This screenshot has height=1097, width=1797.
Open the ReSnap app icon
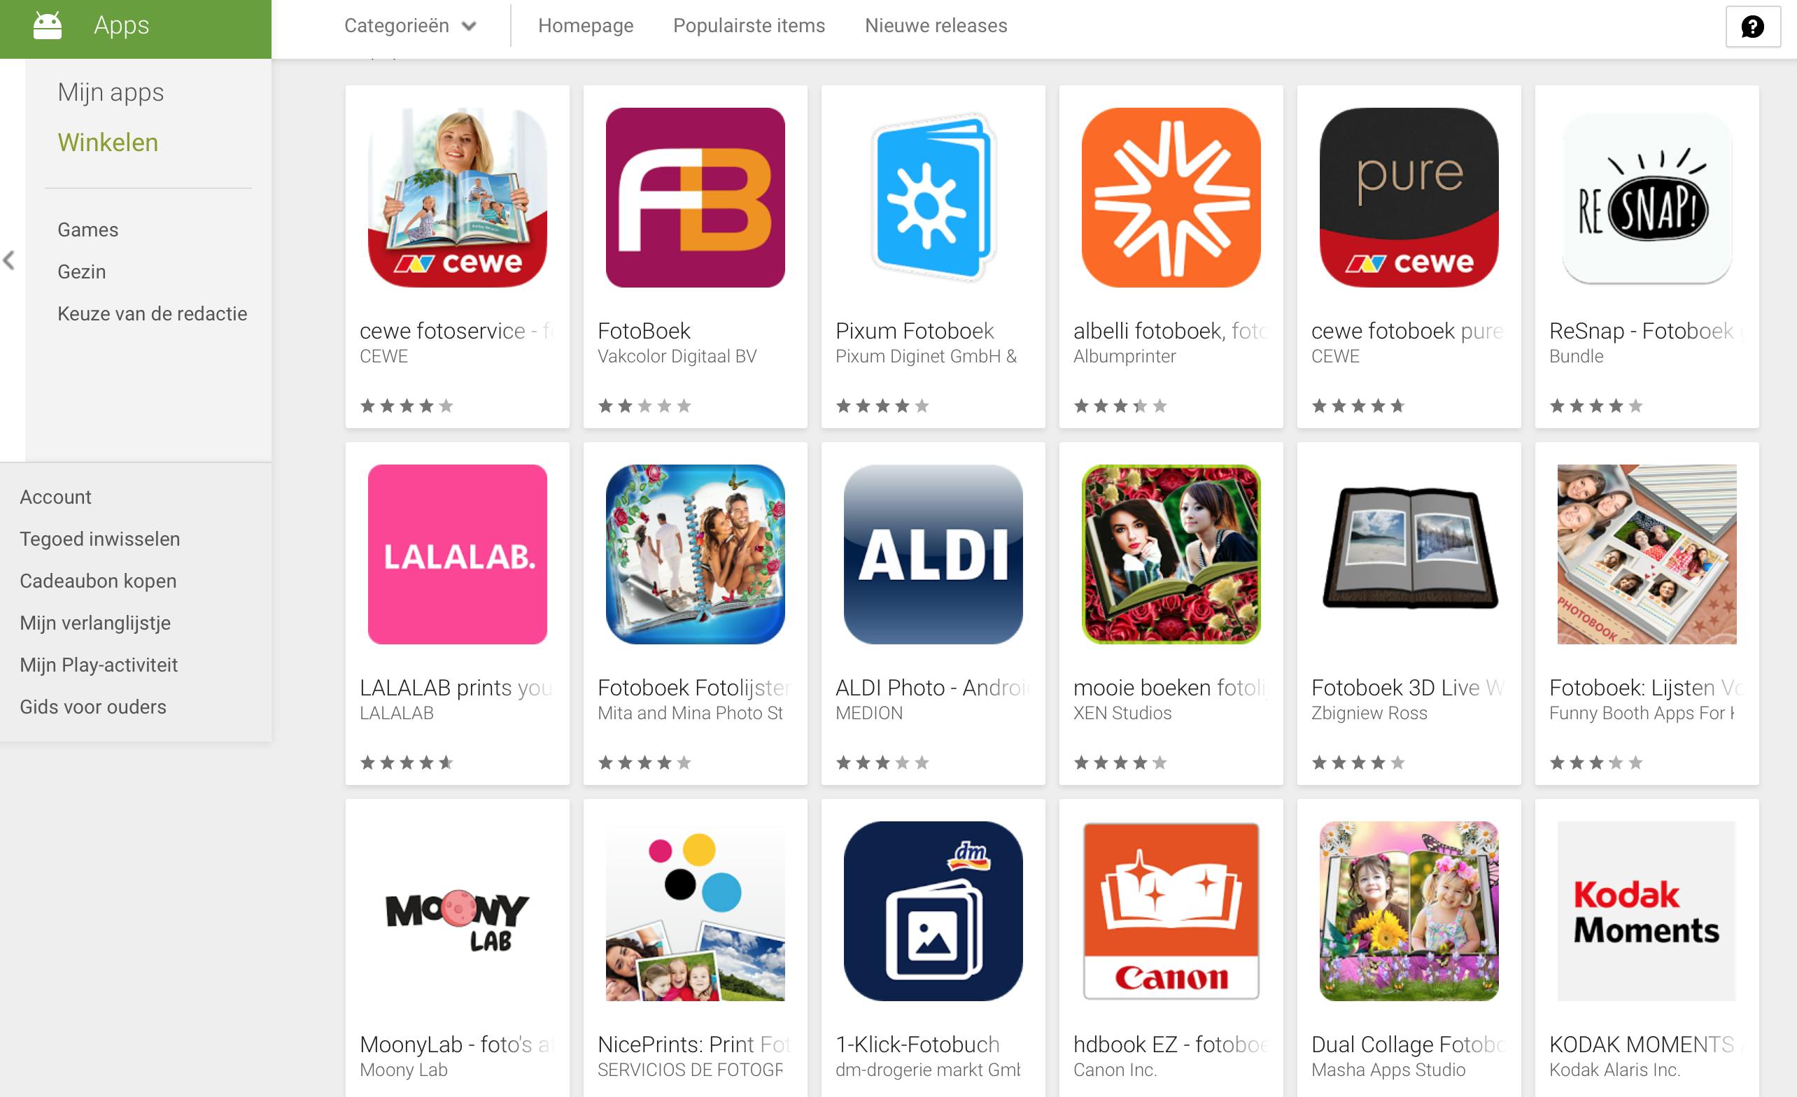click(1647, 198)
